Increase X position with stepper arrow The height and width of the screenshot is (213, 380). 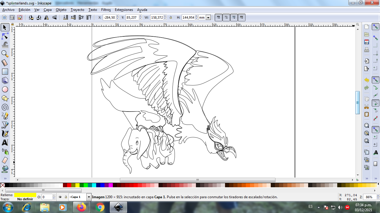117,16
